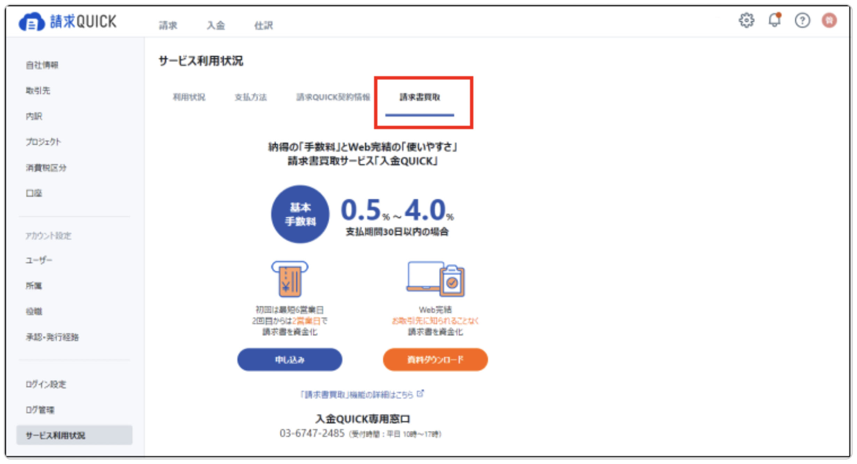The image size is (857, 464).
Task: Click the 申し込み button
Action: tap(290, 359)
